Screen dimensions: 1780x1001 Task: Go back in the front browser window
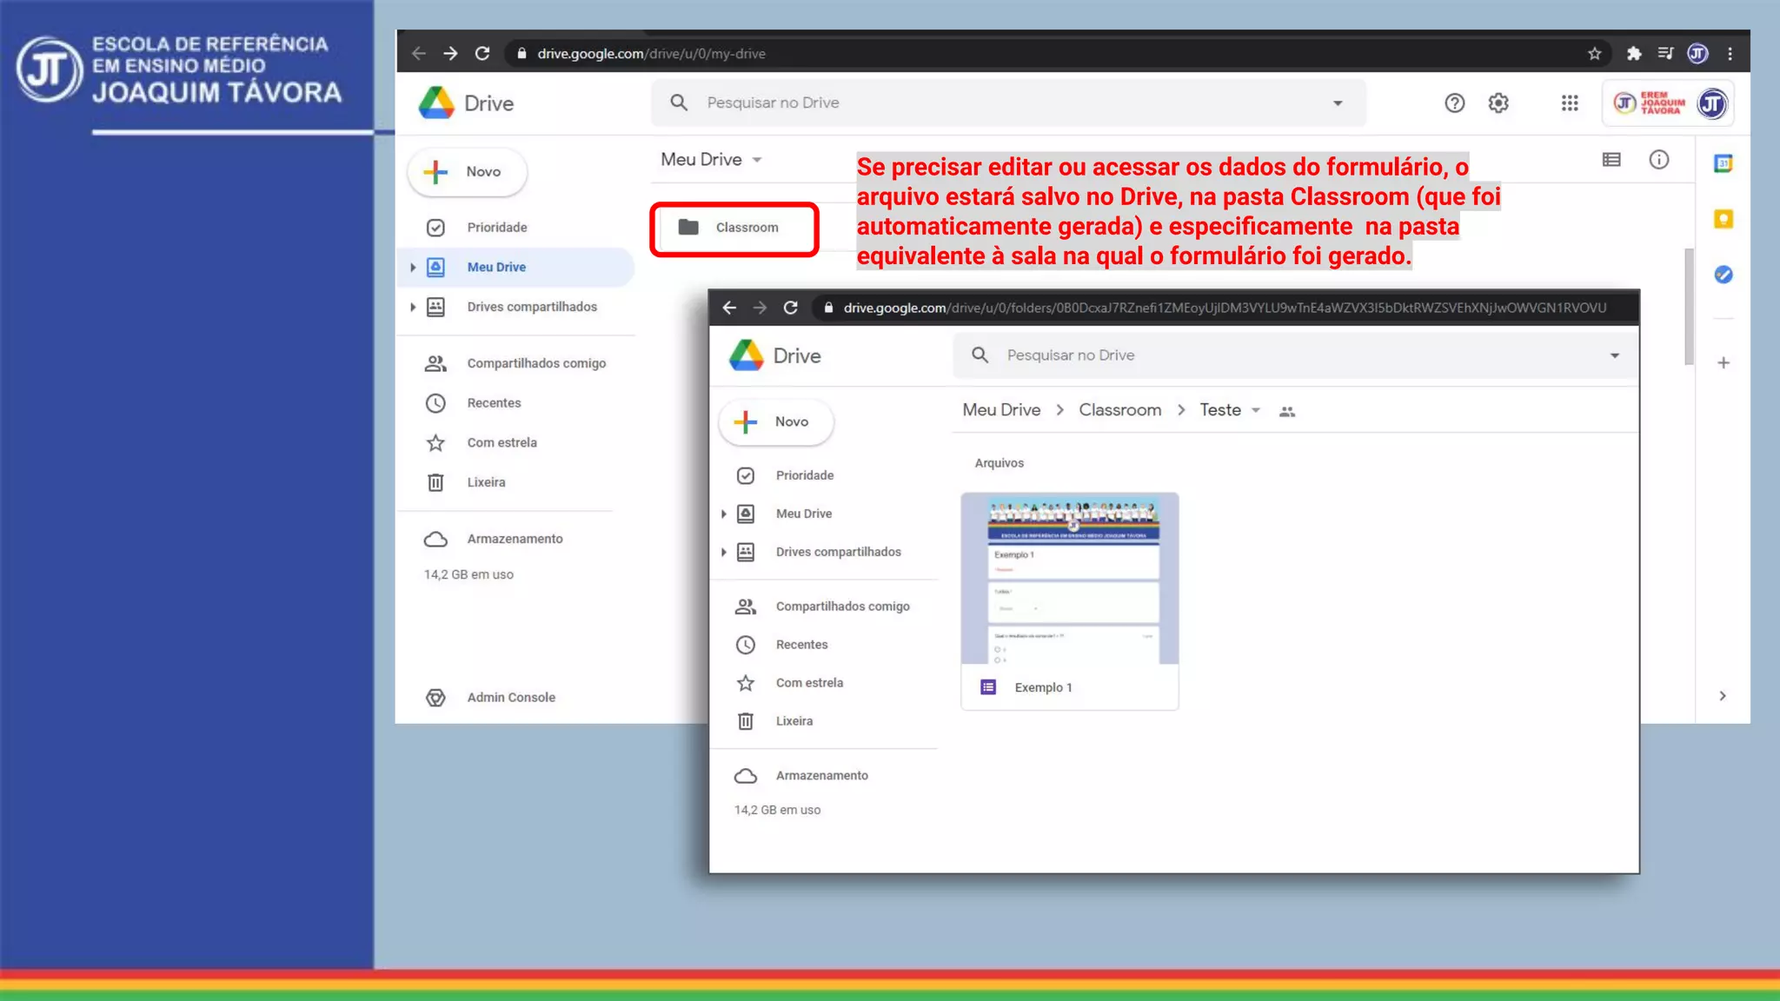pyautogui.click(x=729, y=308)
